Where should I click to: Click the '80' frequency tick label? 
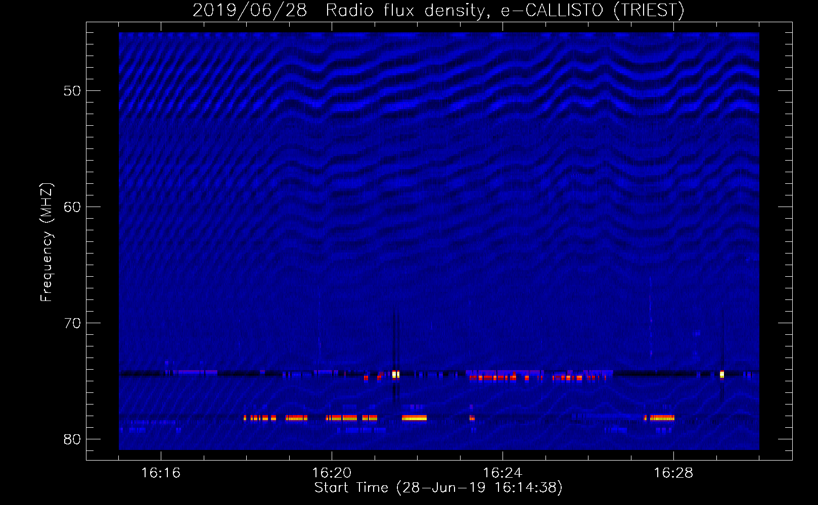click(x=72, y=439)
